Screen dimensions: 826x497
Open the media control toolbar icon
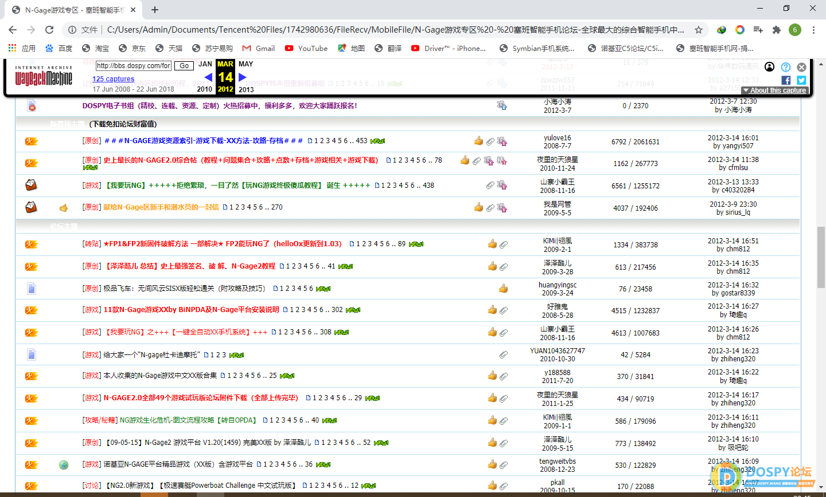pos(758,30)
